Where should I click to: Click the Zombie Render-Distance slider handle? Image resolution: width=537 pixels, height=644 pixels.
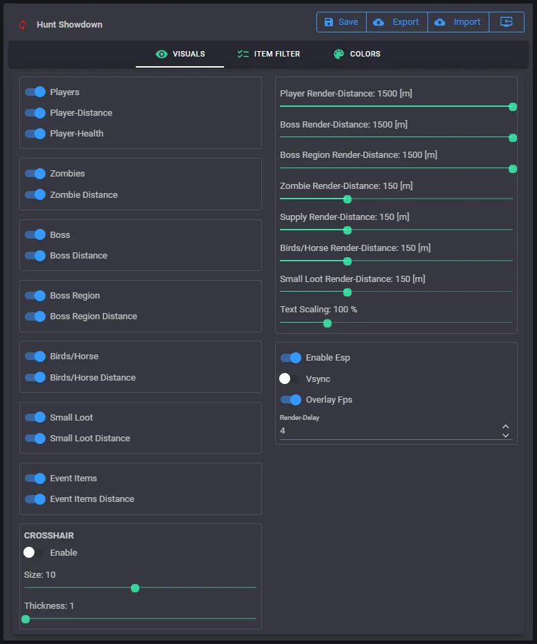pos(347,199)
